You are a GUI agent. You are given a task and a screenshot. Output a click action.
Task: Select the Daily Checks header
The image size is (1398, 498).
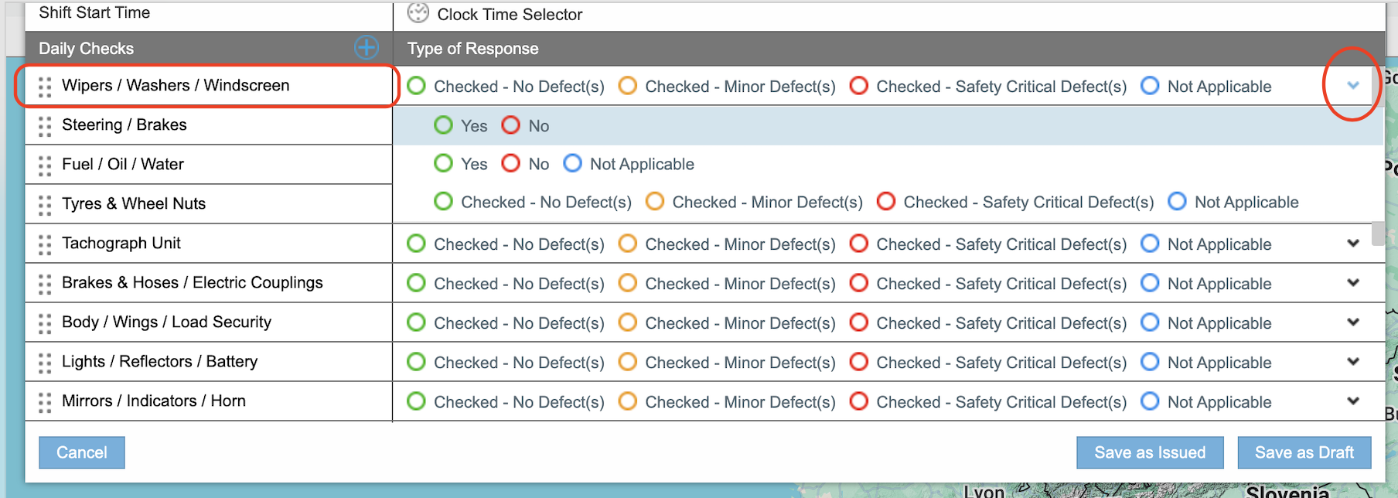(86, 48)
